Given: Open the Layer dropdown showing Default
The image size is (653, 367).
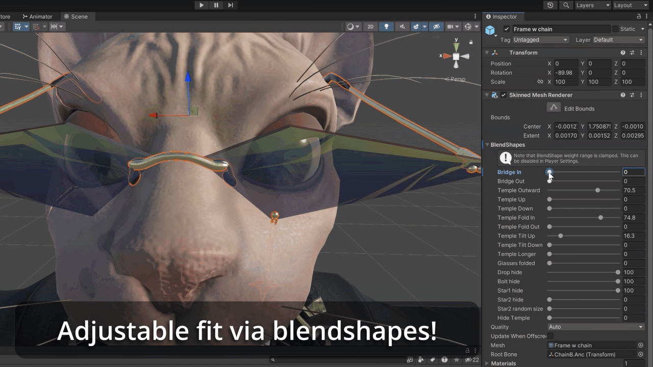Looking at the screenshot, I should pyautogui.click(x=619, y=40).
